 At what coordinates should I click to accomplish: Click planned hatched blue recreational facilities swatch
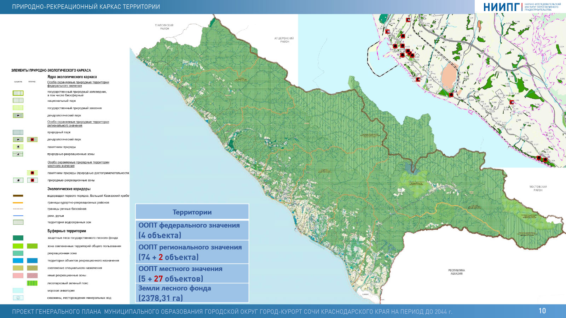(x=32, y=261)
